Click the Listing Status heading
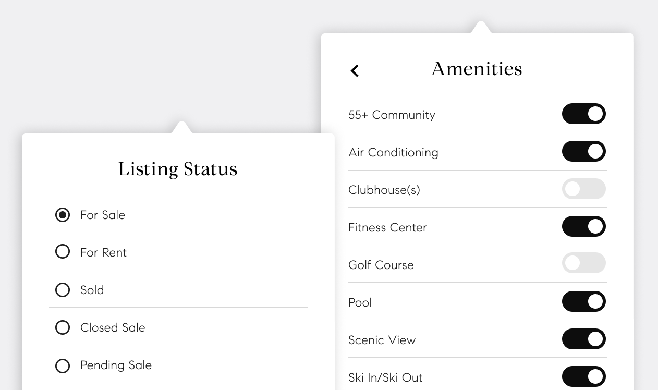The image size is (658, 390). (178, 169)
